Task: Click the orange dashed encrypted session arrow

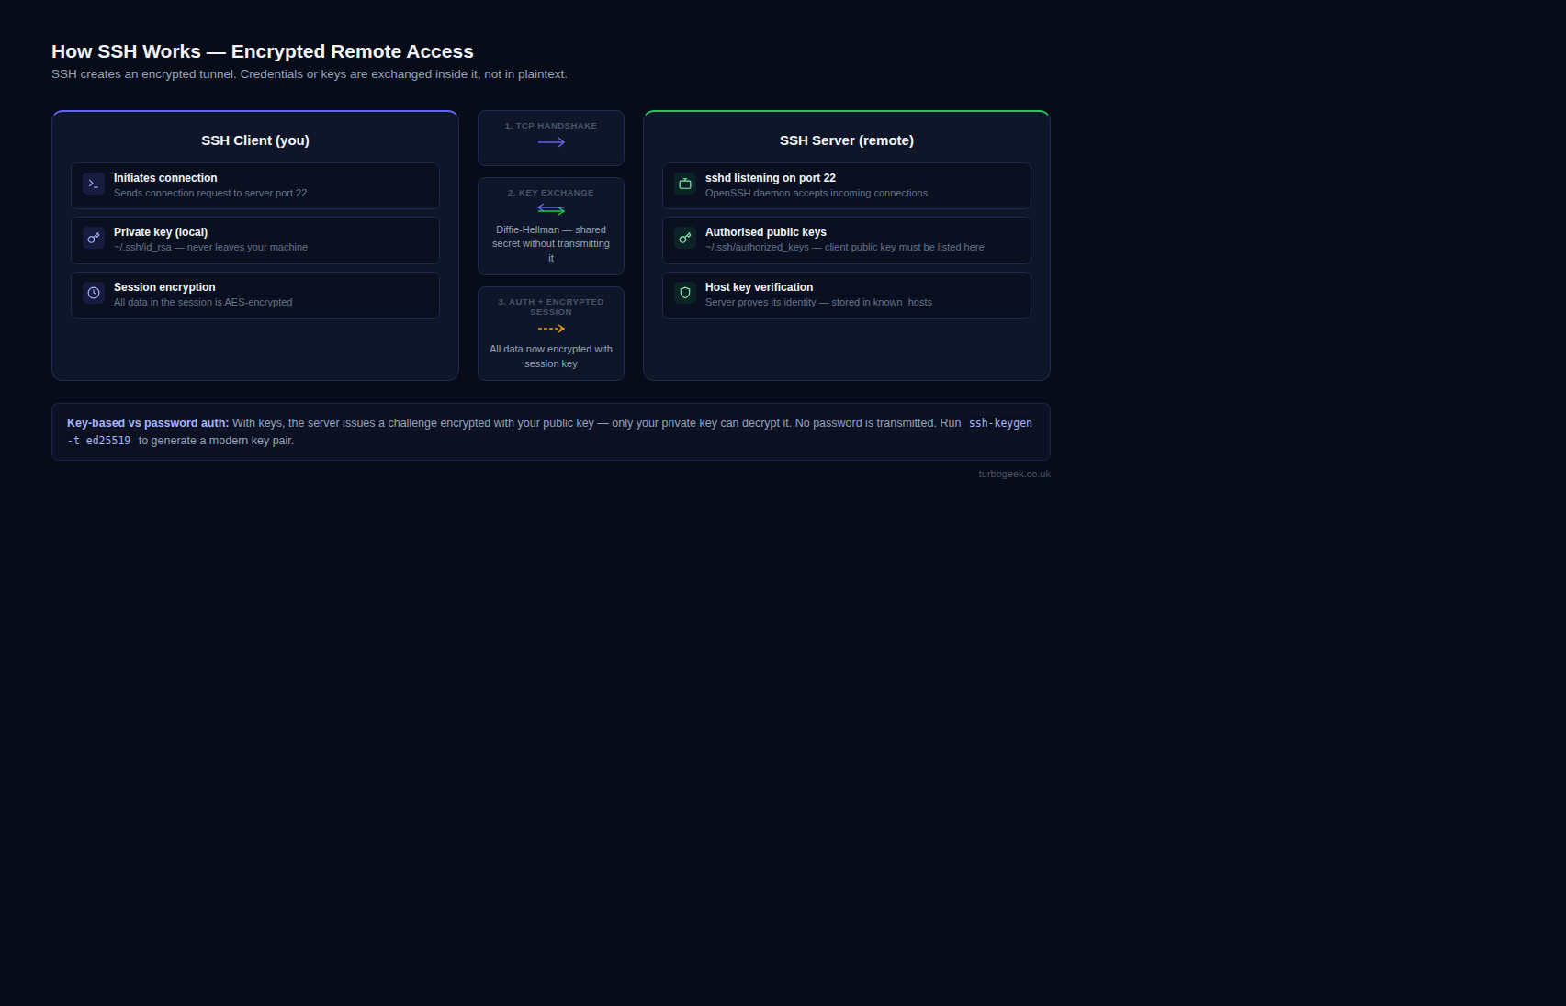Action: click(551, 329)
